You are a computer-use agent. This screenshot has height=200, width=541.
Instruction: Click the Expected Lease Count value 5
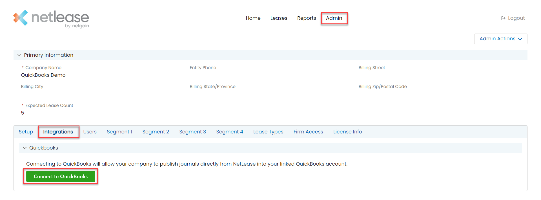click(23, 113)
